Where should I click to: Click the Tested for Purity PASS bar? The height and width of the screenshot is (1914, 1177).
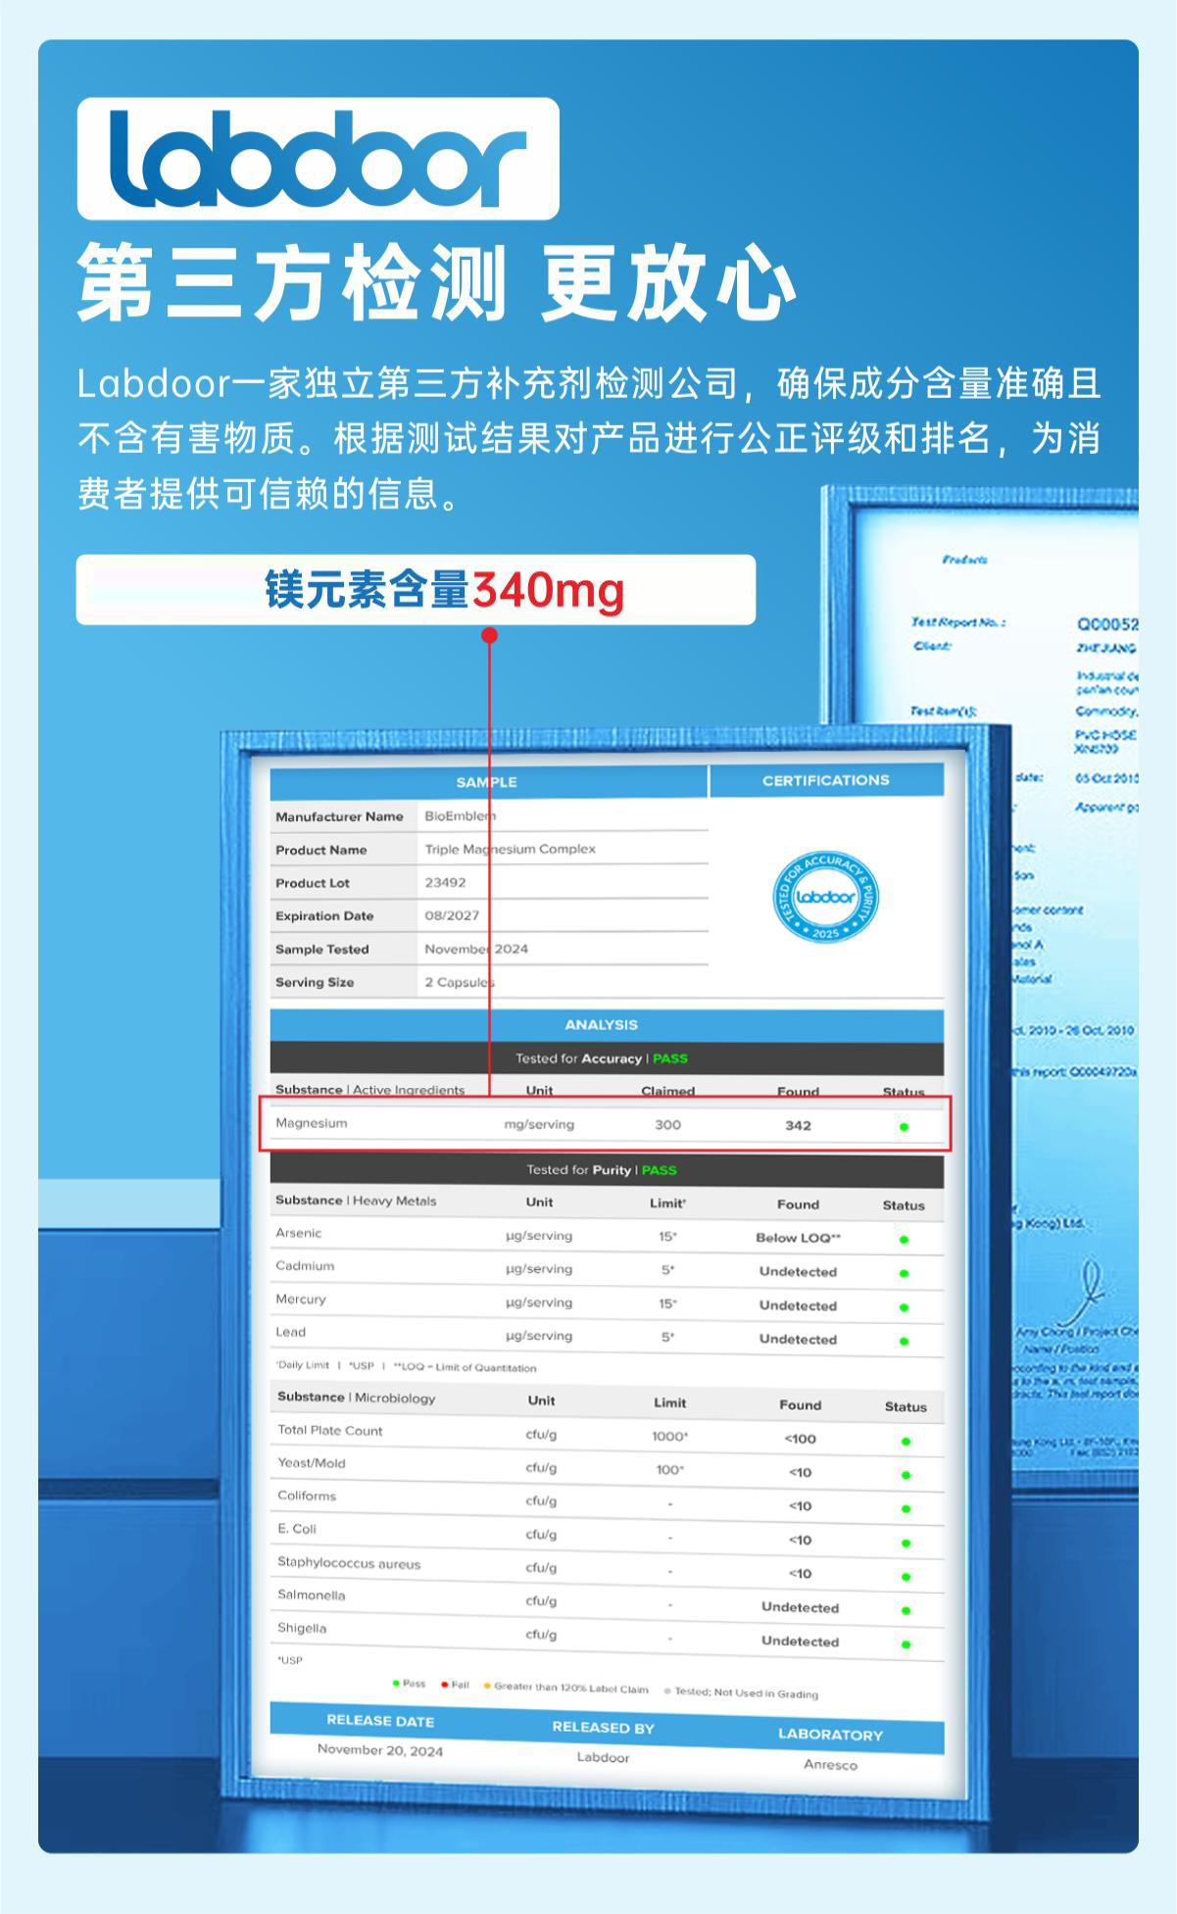click(607, 1170)
